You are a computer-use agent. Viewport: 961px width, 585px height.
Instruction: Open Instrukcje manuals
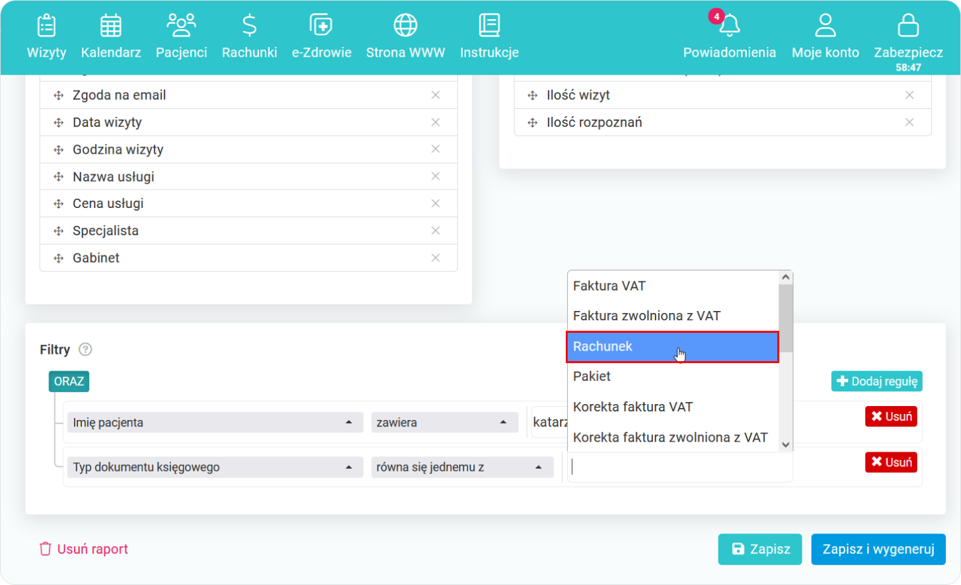click(x=489, y=37)
